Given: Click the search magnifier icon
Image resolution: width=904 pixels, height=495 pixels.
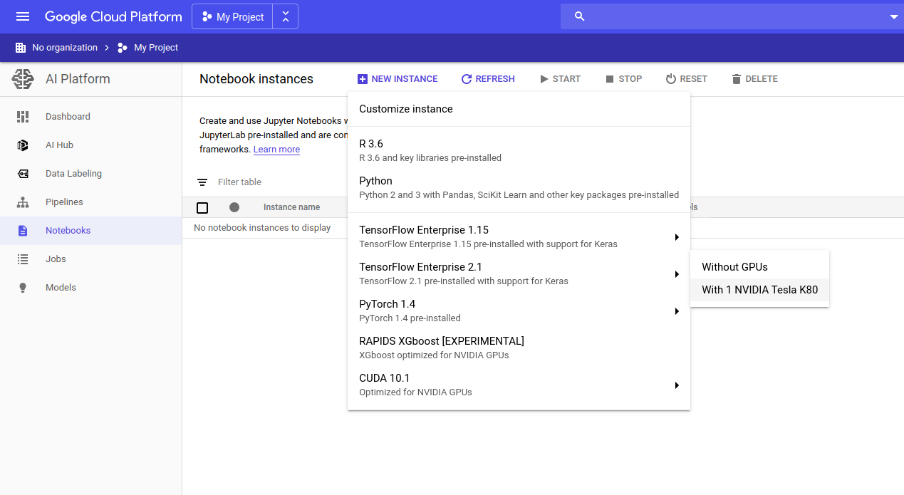Looking at the screenshot, I should [x=580, y=16].
